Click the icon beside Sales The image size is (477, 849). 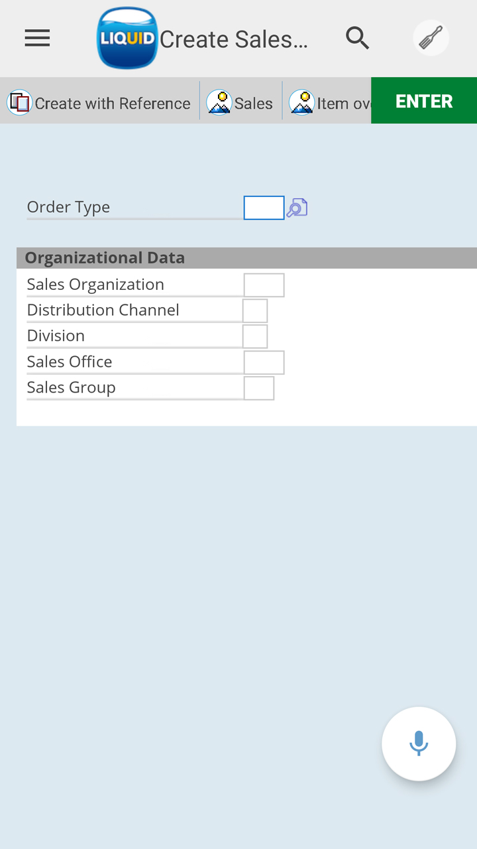pos(219,103)
